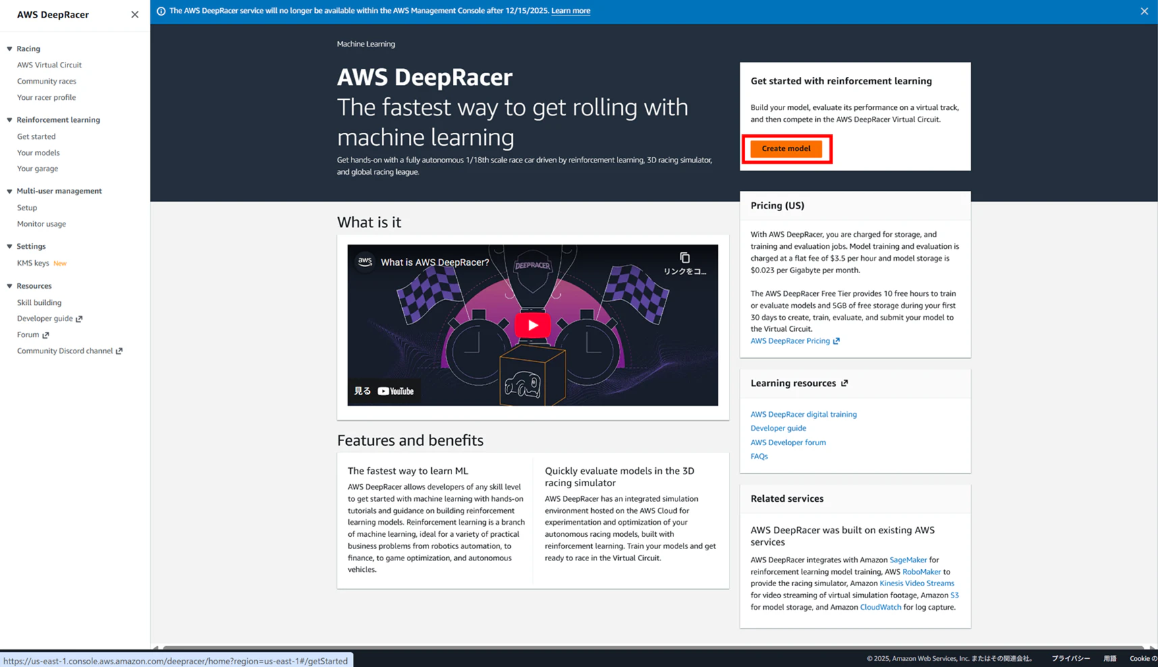Click external link icon beside Forum
Screen dimensions: 1158x667
pos(46,335)
